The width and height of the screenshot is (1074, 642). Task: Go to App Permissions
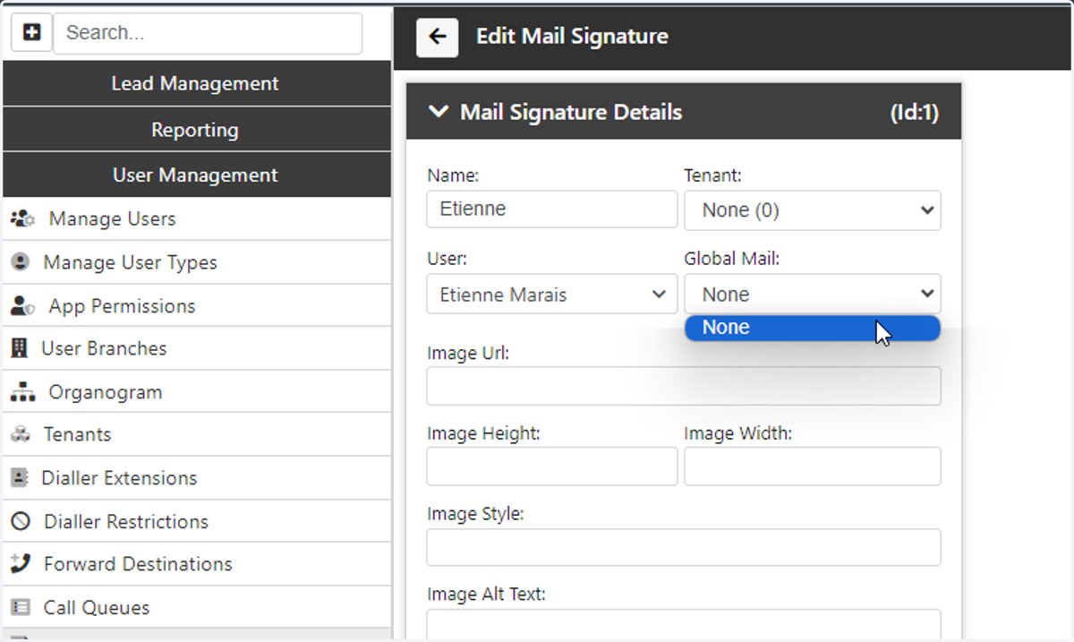(x=197, y=306)
